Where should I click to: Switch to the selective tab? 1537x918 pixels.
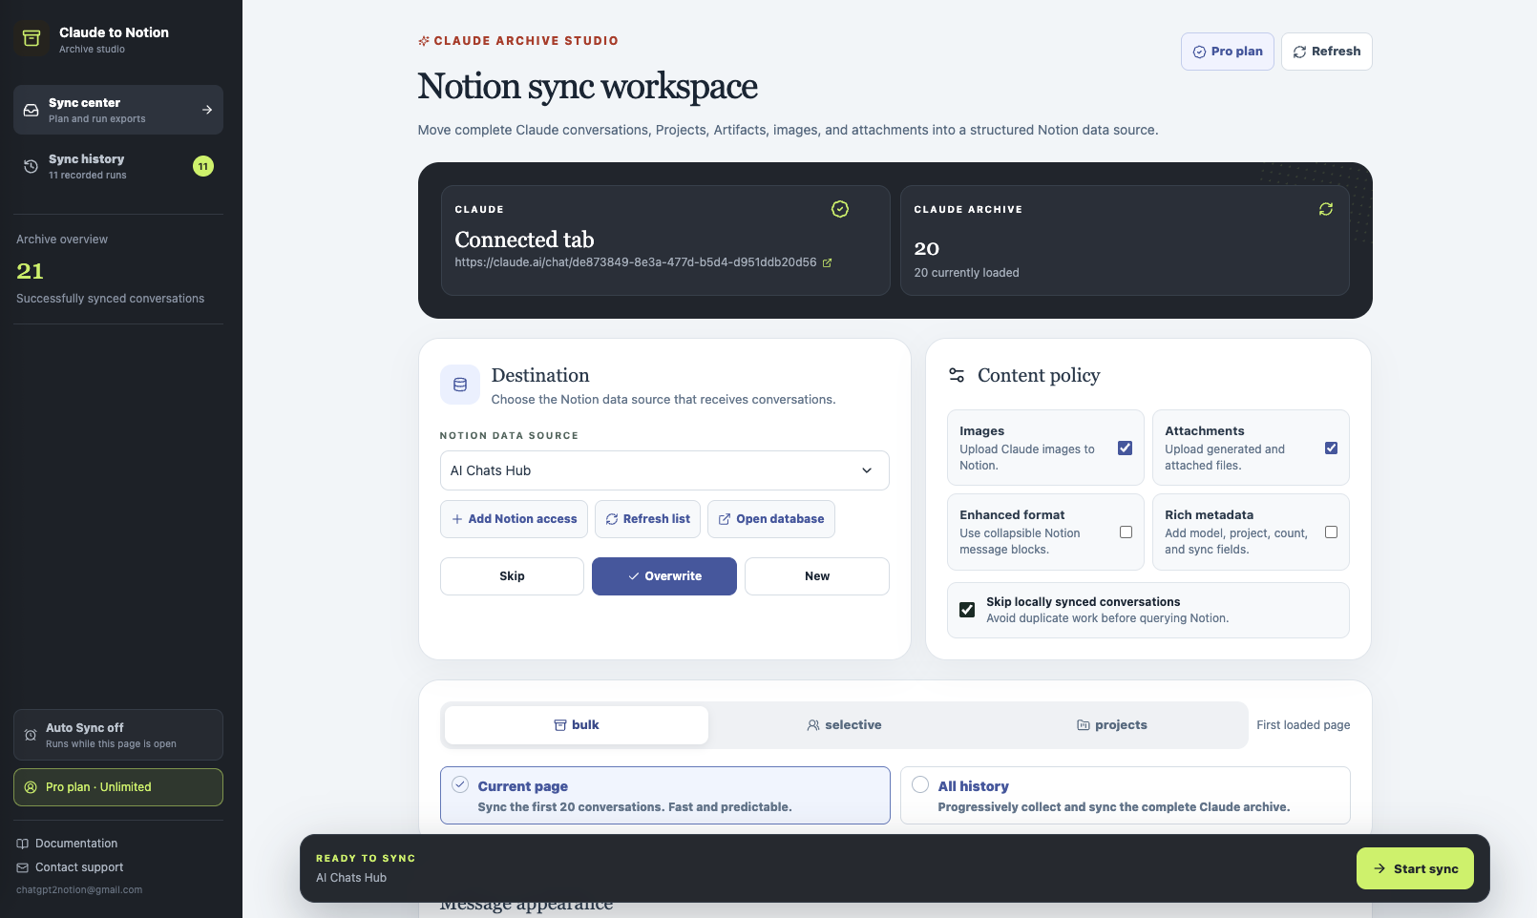tap(844, 725)
